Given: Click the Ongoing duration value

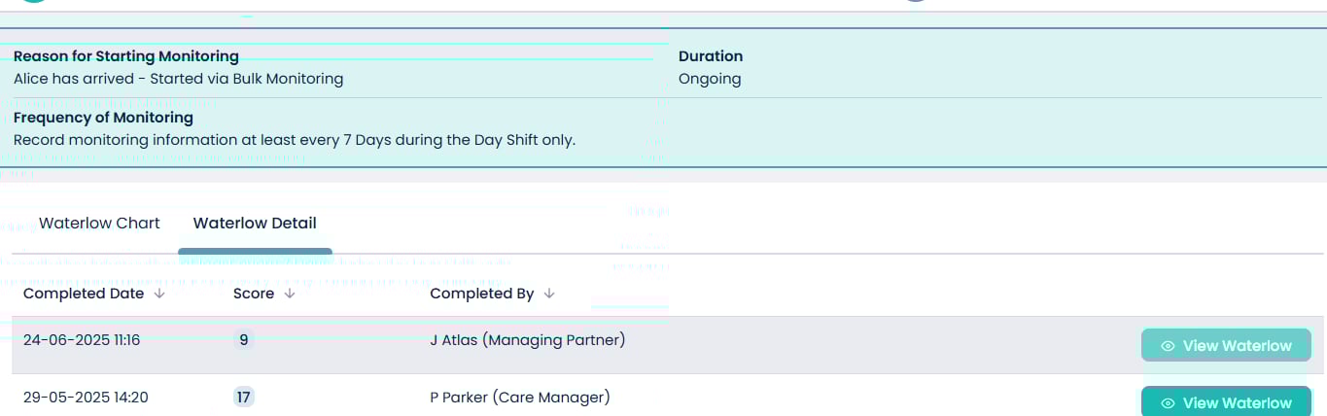Looking at the screenshot, I should pyautogui.click(x=710, y=79).
